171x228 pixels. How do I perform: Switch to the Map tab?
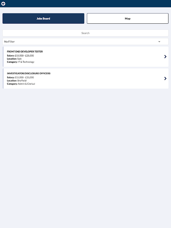(127, 19)
